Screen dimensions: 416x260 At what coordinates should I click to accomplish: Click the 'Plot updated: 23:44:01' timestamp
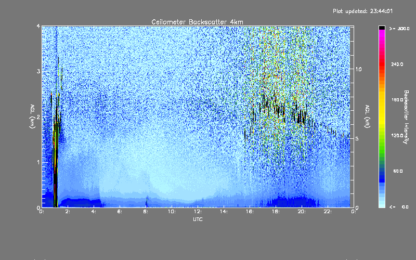tap(362, 11)
